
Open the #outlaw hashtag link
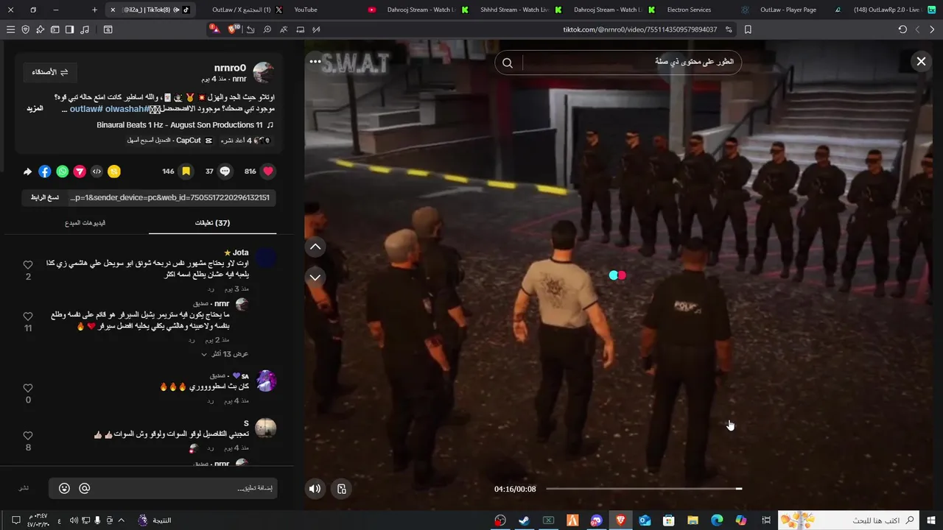pos(86,109)
